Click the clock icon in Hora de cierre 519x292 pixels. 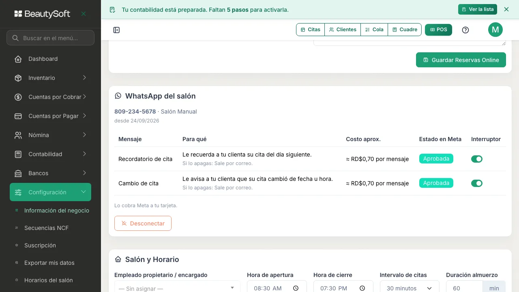click(x=362, y=288)
